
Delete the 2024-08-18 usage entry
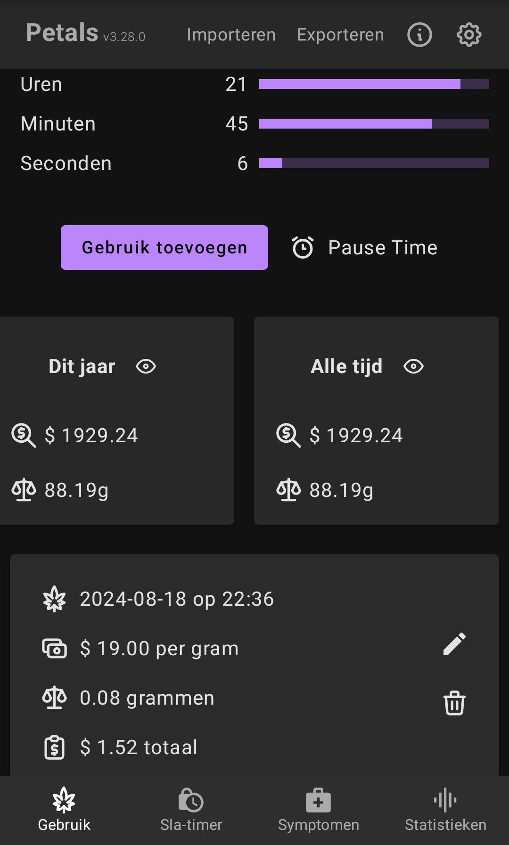pos(454,703)
